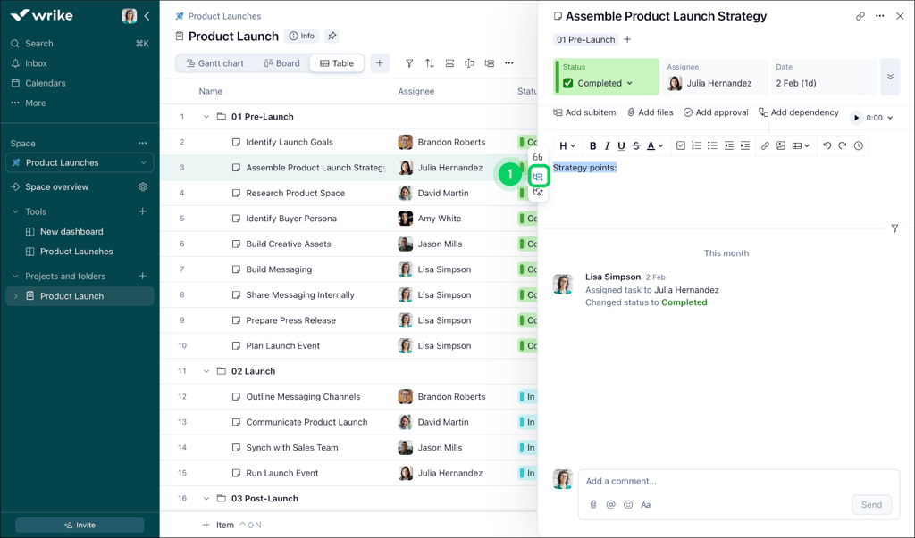Collapse the 01 Pre-Launch section

tap(206, 116)
